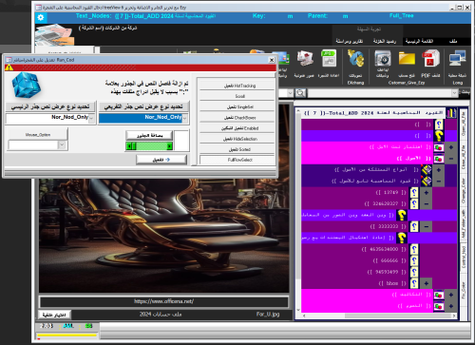Click the gear settings icon in the blue header
475x345 pixels.
(x=41, y=17)
